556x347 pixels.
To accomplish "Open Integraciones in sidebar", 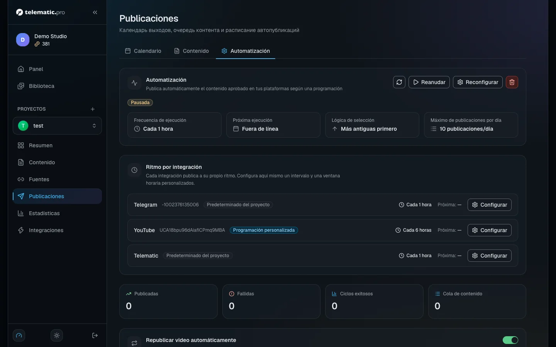I will (x=57, y=230).
